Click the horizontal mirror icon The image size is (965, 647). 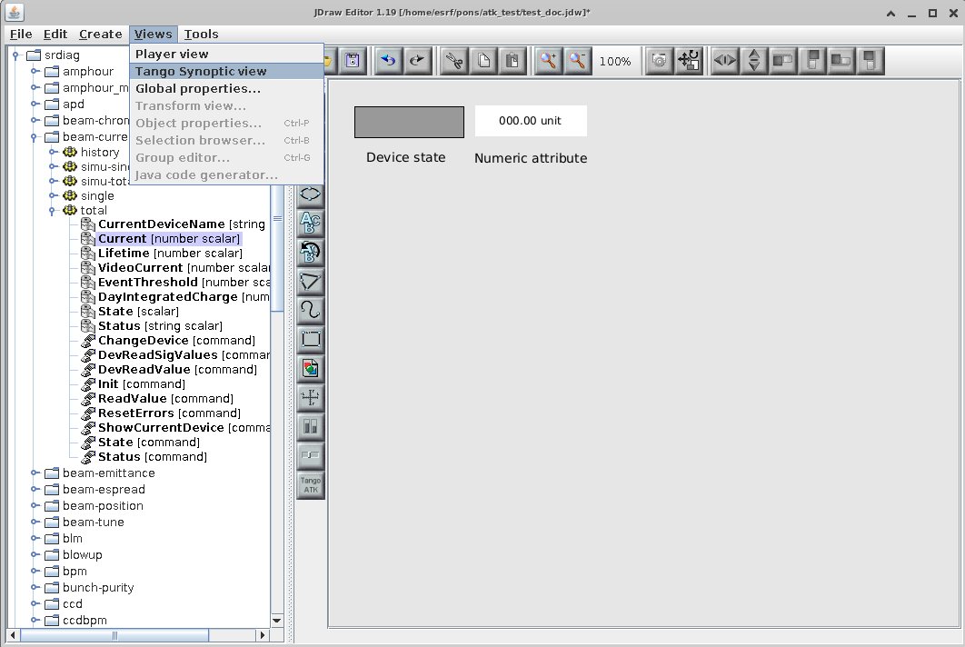[725, 60]
